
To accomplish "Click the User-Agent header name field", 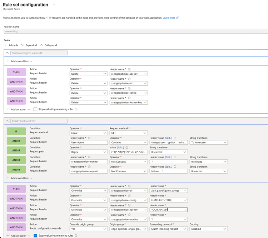I will pyautogui.click(x=89, y=143).
